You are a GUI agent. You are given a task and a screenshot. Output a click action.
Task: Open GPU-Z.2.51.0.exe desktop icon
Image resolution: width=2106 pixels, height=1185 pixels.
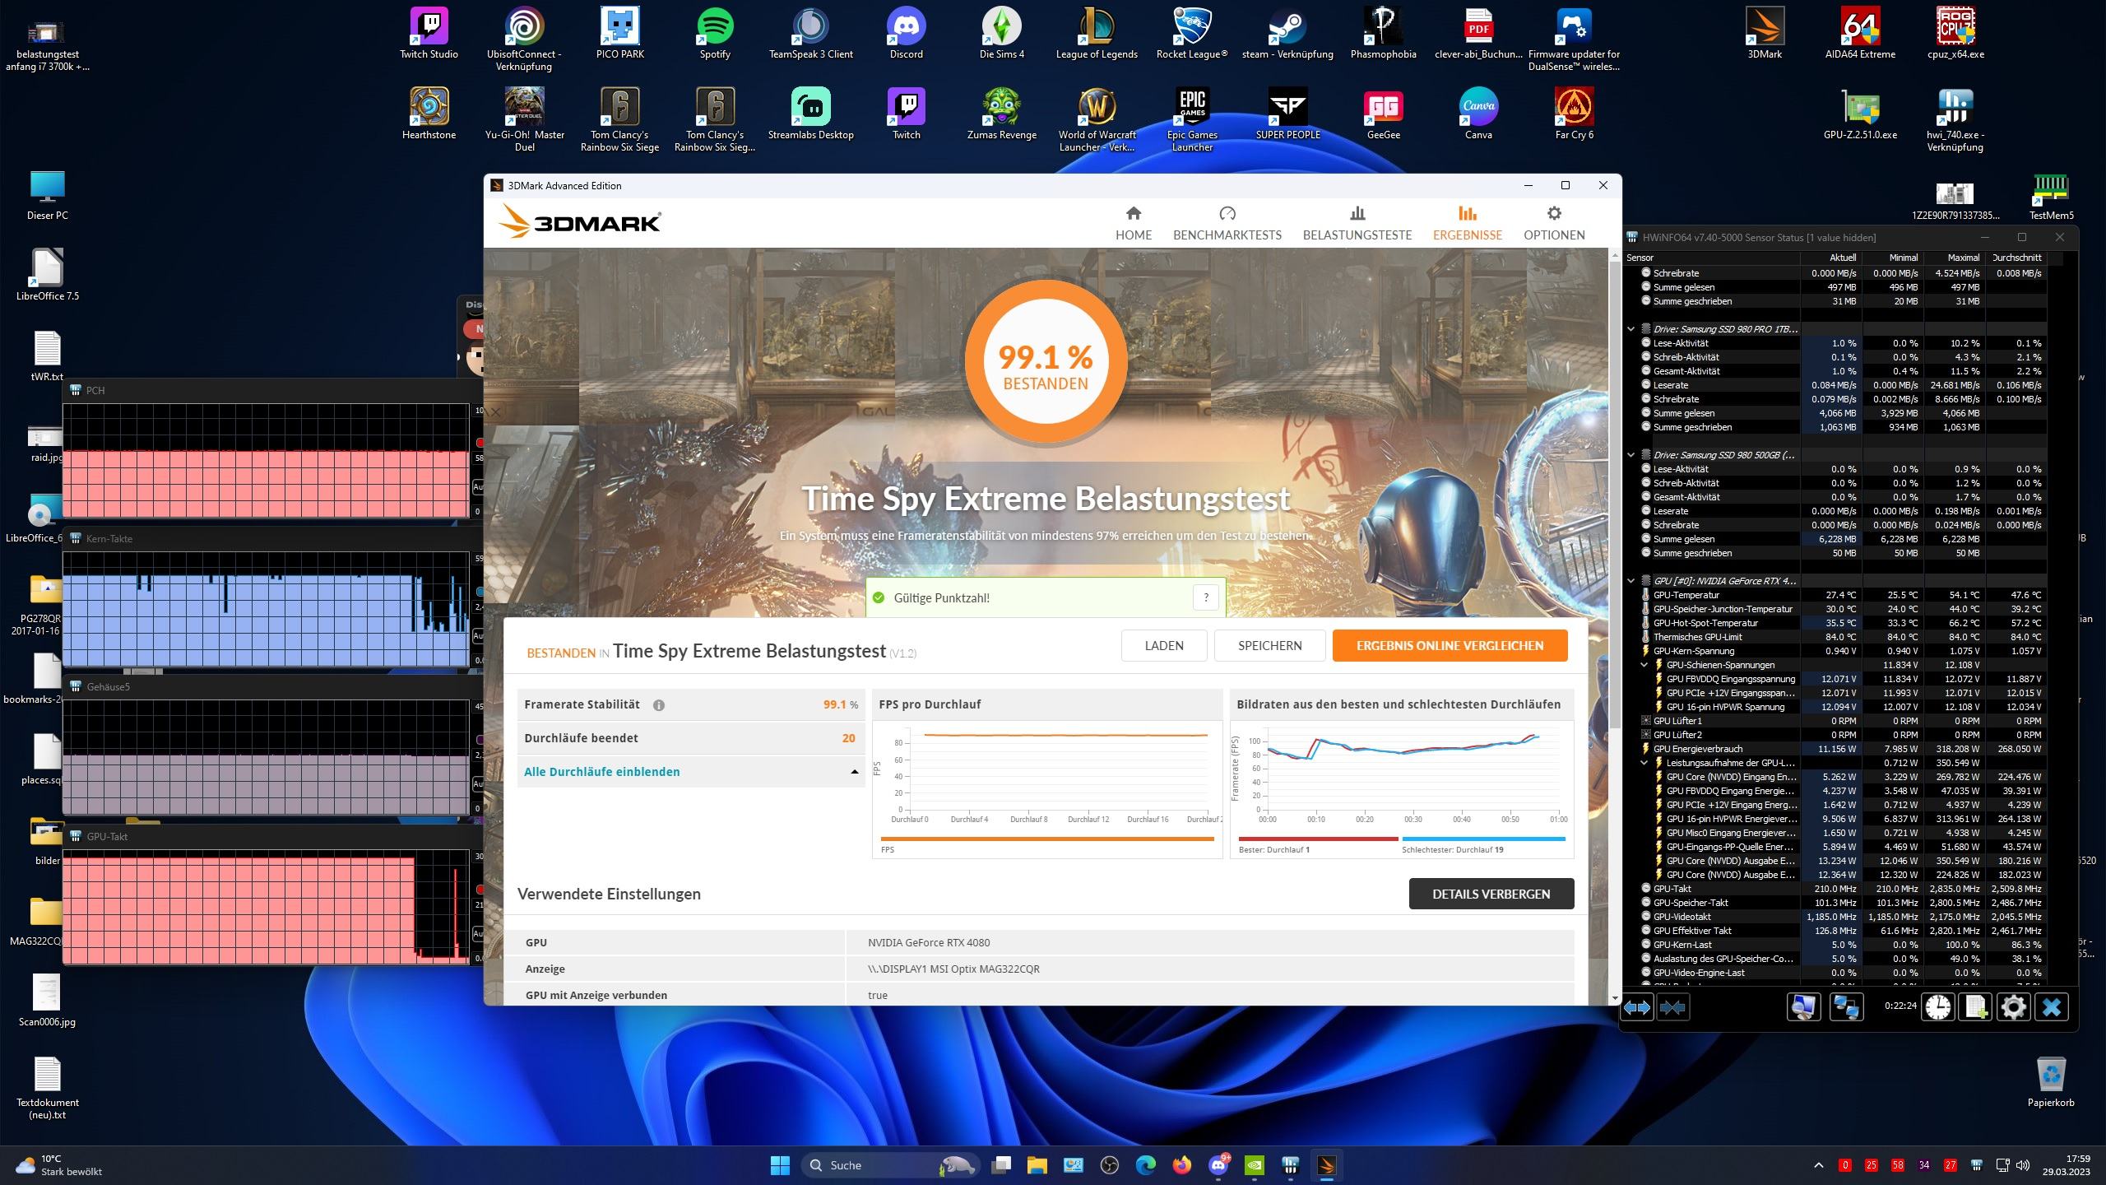pos(1860,115)
